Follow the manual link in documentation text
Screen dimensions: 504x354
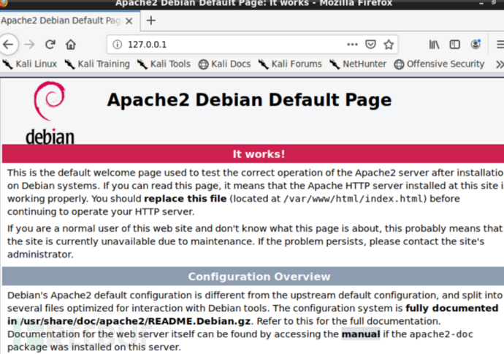[361, 334]
